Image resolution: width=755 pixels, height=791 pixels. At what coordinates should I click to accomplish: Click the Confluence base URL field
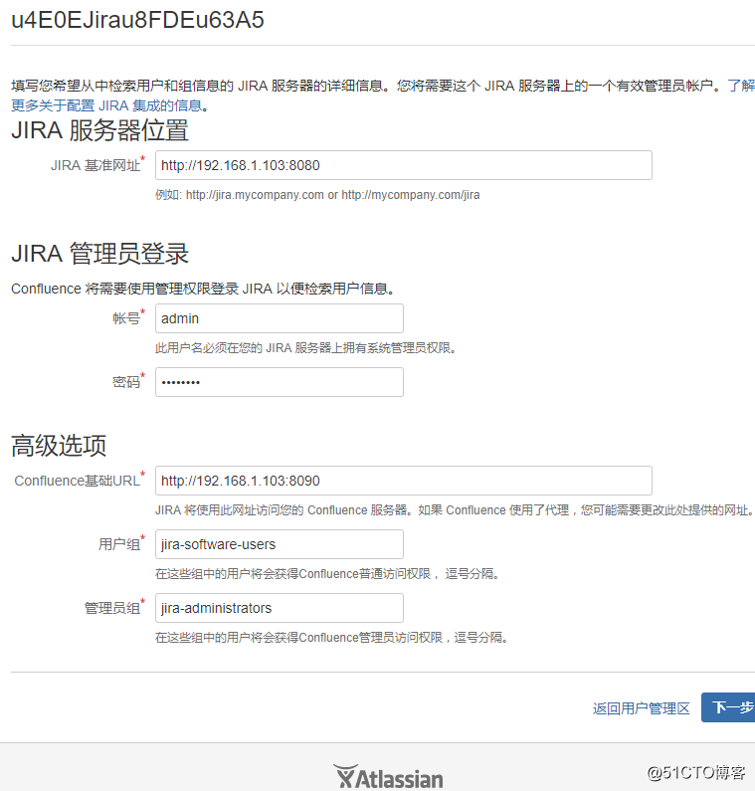[x=404, y=481]
